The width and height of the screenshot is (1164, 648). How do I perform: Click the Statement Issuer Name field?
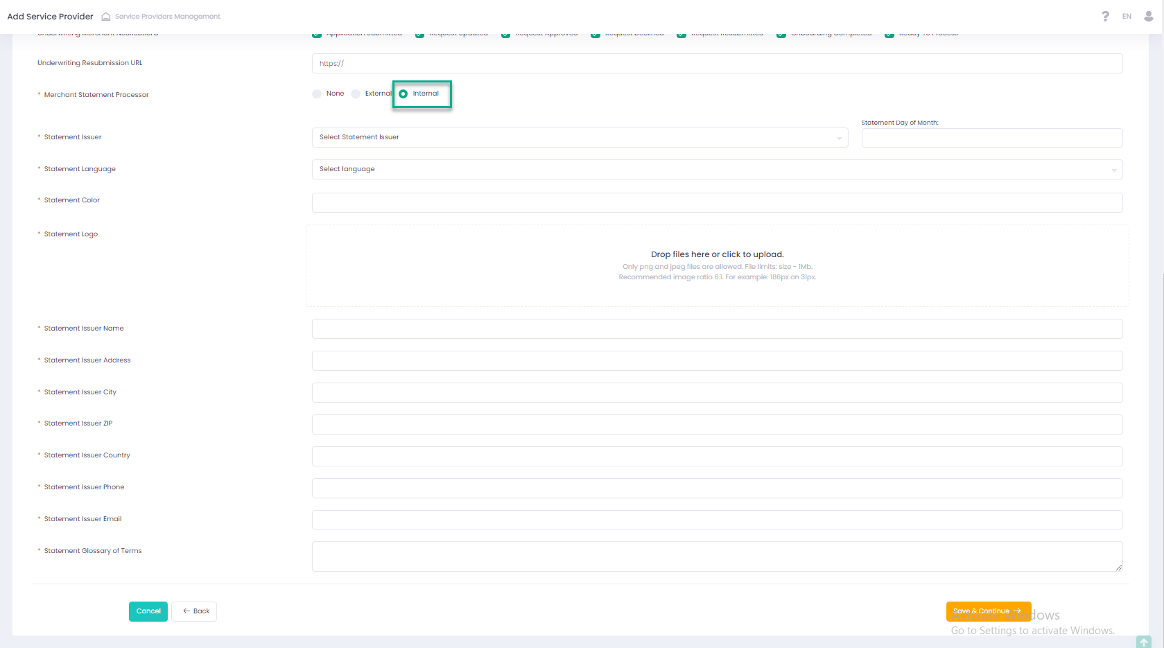point(717,329)
